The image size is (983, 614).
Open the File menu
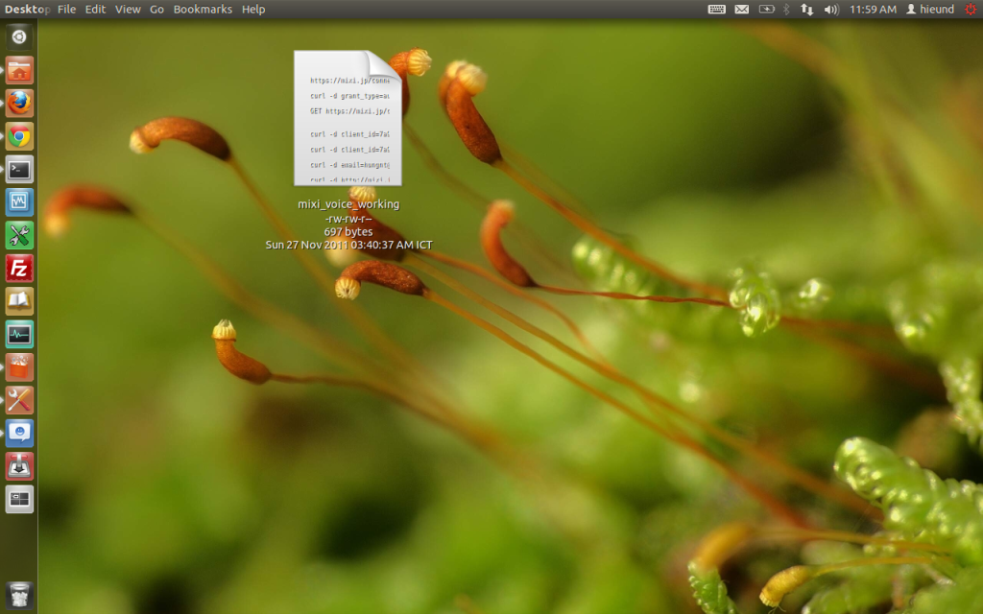tap(66, 9)
